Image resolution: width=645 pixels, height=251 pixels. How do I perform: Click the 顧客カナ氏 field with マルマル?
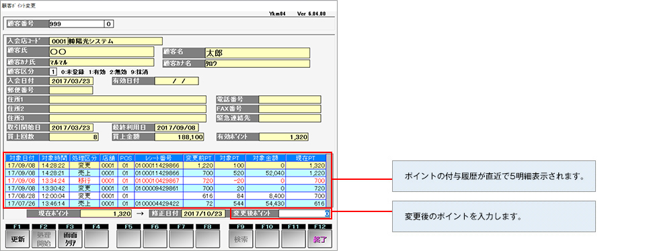click(x=101, y=63)
